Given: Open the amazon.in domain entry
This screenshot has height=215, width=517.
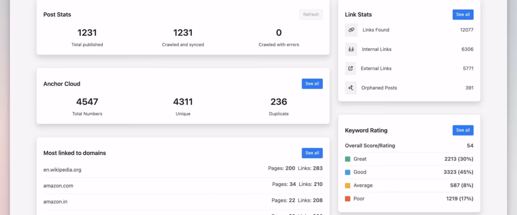Looking at the screenshot, I should [x=55, y=202].
